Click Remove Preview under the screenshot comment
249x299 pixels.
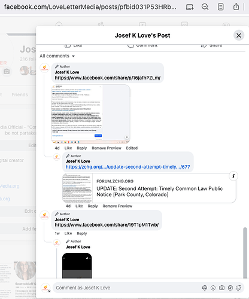click(107, 148)
